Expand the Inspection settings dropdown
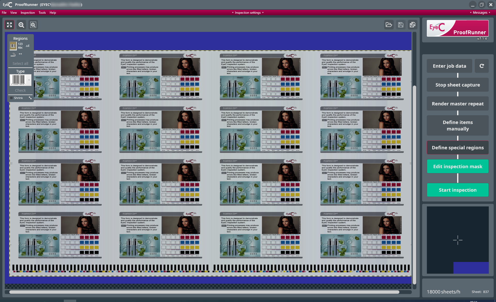The height and width of the screenshot is (302, 496). click(248, 13)
